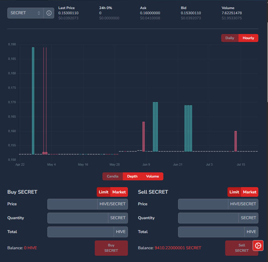Click the tall teal candle near Apr 22
This screenshot has width=268, height=262.
tap(33, 101)
